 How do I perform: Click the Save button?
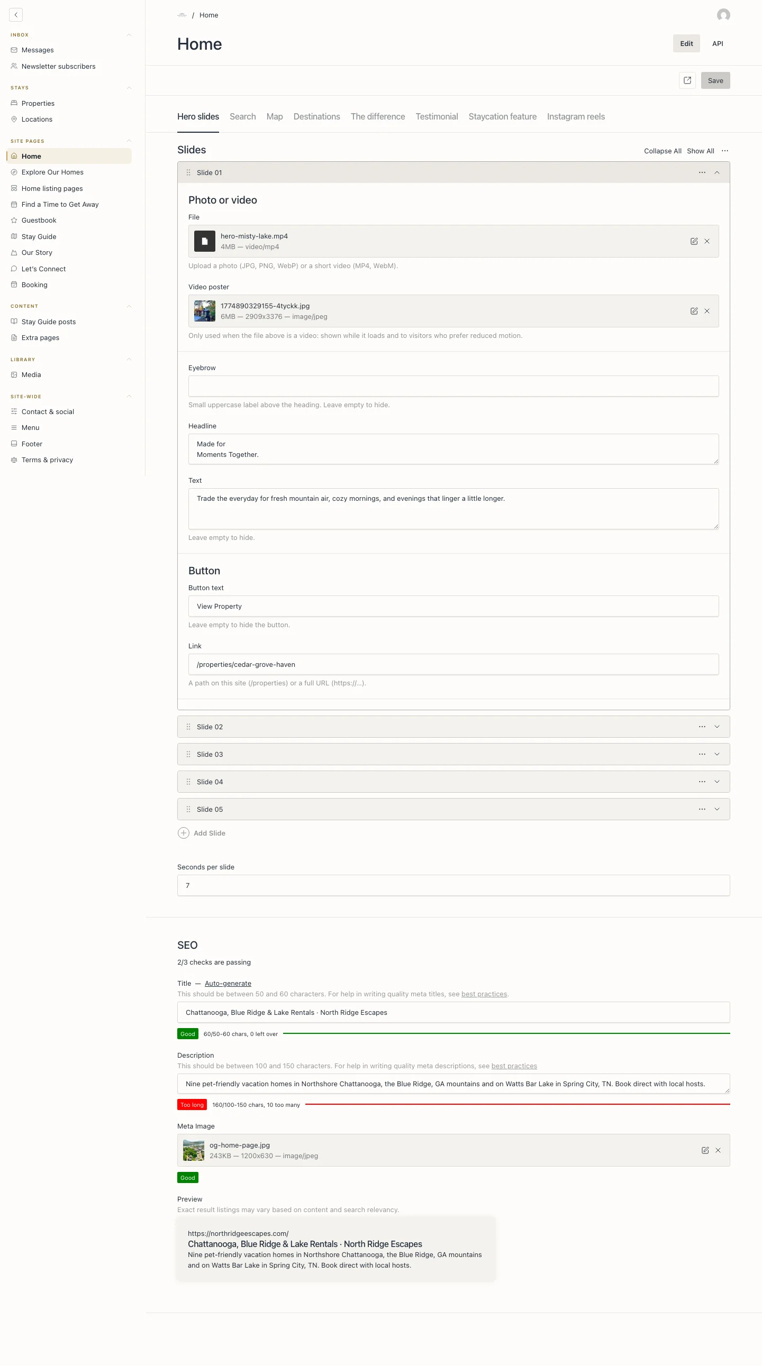[x=715, y=80]
